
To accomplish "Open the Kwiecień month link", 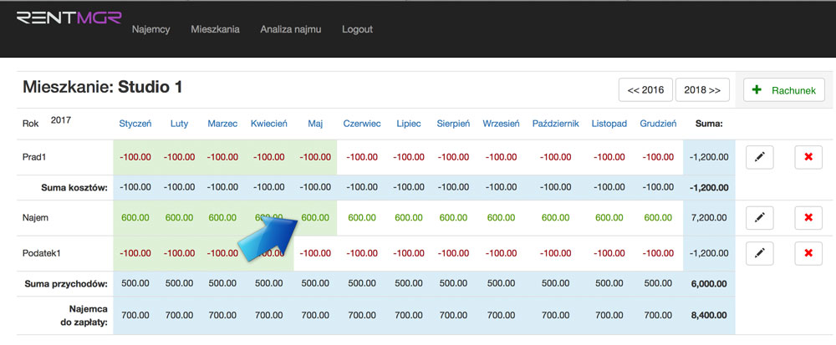I will [269, 124].
